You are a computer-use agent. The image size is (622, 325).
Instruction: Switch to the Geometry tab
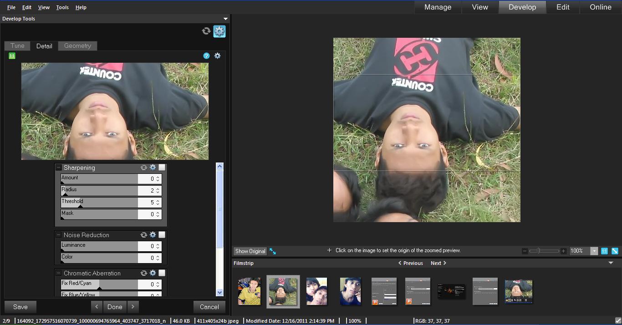click(x=77, y=46)
